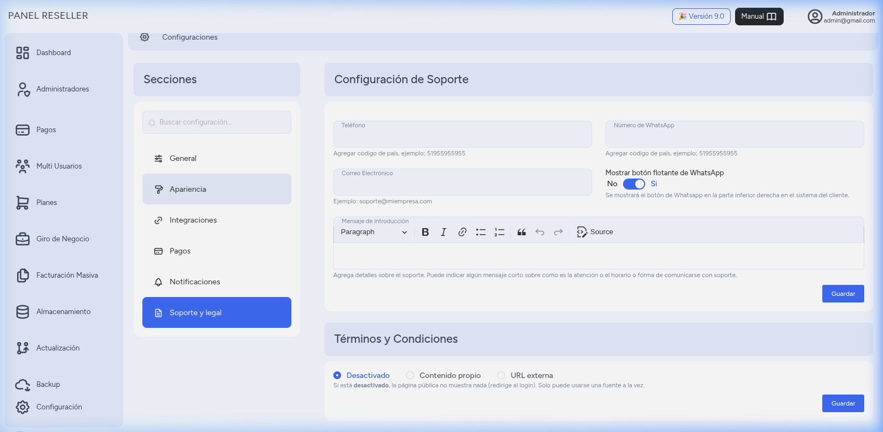
Task: Open the General settings section
Action: 217,158
